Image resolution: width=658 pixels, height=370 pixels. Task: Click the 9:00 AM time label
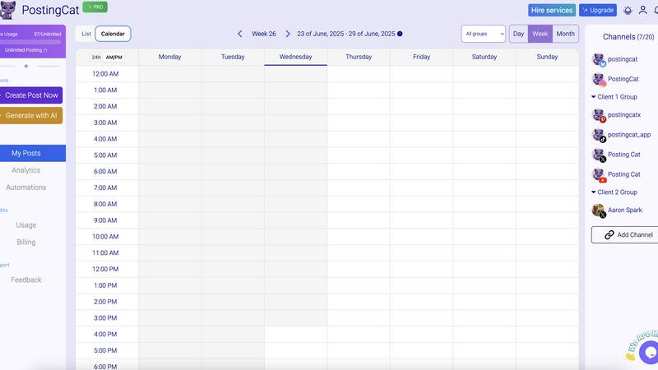tap(105, 220)
